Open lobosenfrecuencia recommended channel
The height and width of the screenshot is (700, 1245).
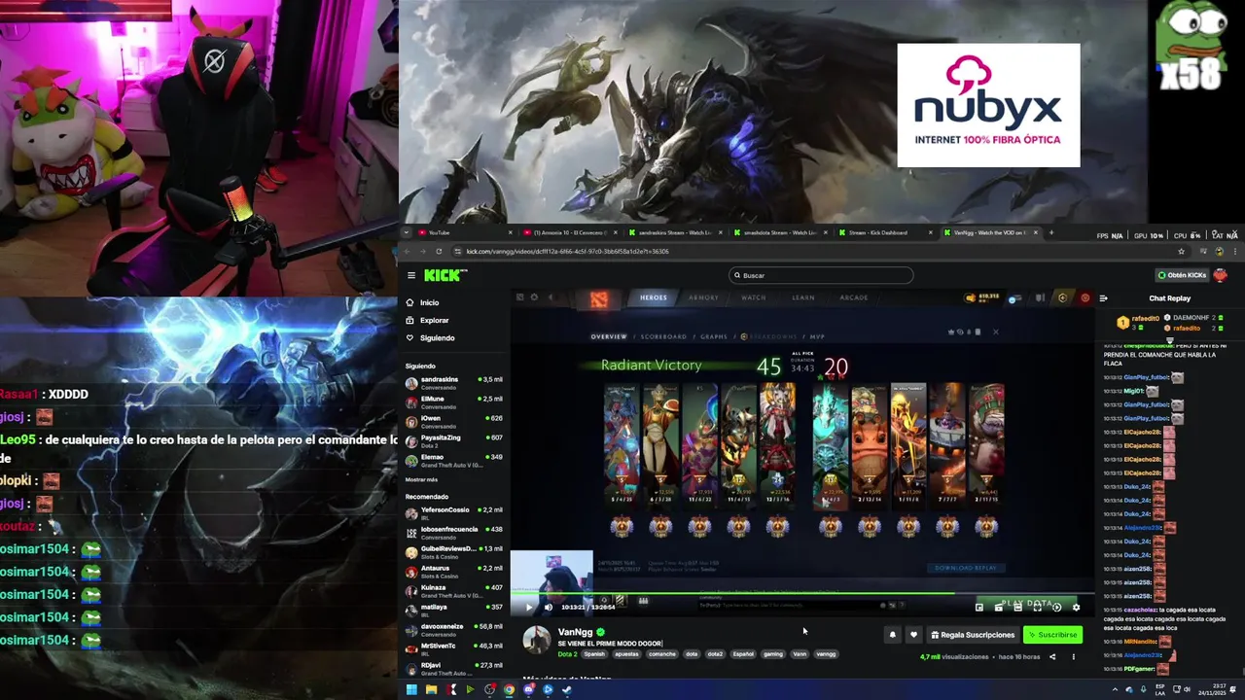coord(454,532)
